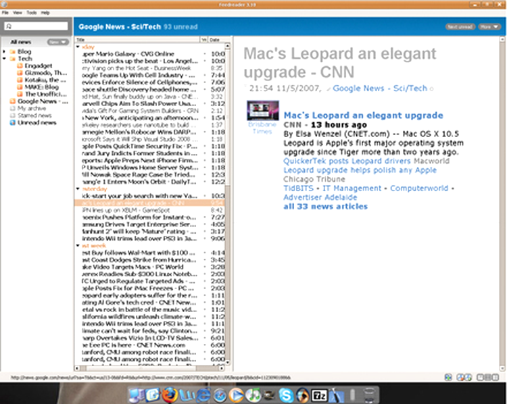This screenshot has height=404, width=507.
Task: Select the Kotaku feed
Action: tap(45, 80)
